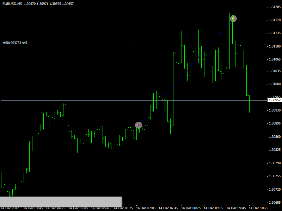Viewport: 282px width, 211px height.
Task: Click the 14 Dec 10:25 time label
Action: tap(259, 208)
